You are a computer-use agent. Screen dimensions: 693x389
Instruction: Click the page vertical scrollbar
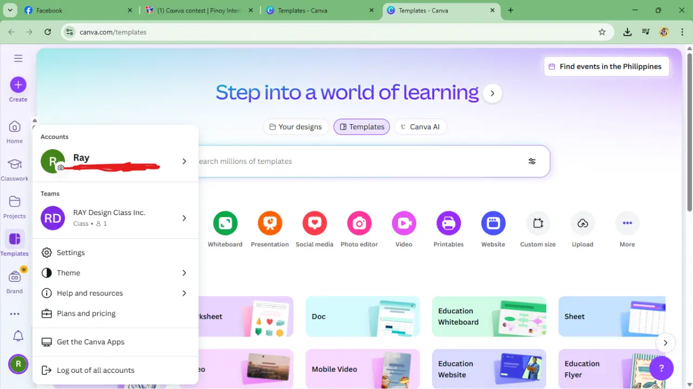point(689,132)
